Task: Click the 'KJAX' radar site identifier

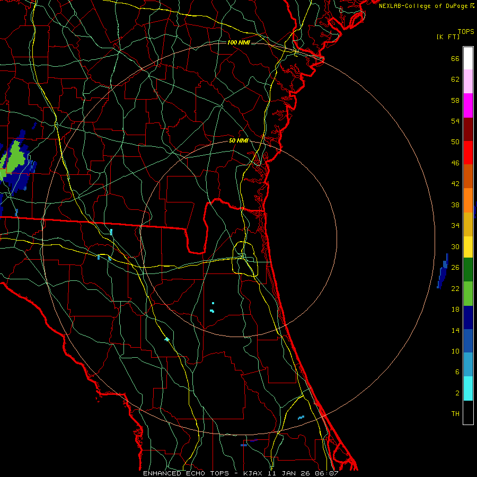Action: [x=254, y=473]
